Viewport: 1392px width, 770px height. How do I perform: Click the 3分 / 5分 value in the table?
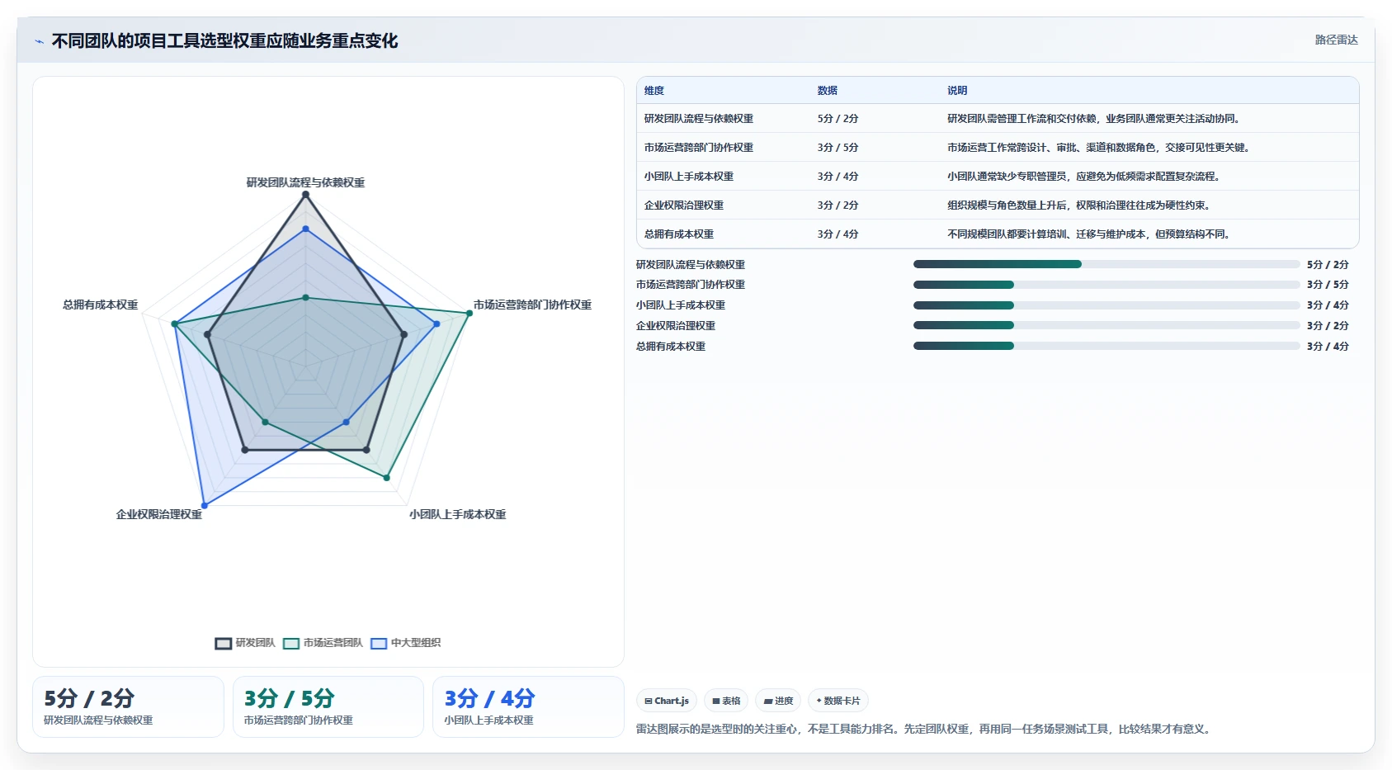[x=838, y=148]
